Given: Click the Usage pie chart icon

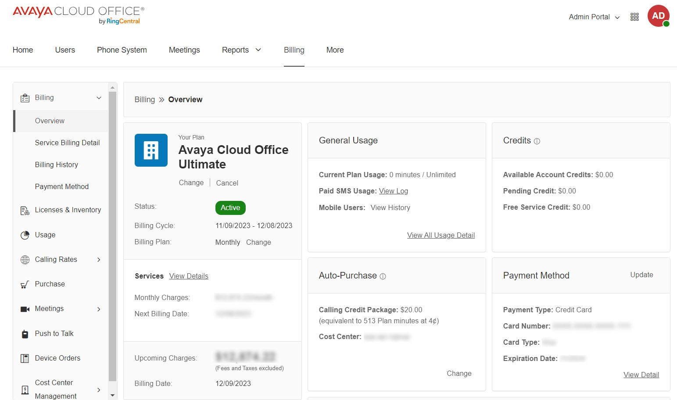Looking at the screenshot, I should click(25, 235).
